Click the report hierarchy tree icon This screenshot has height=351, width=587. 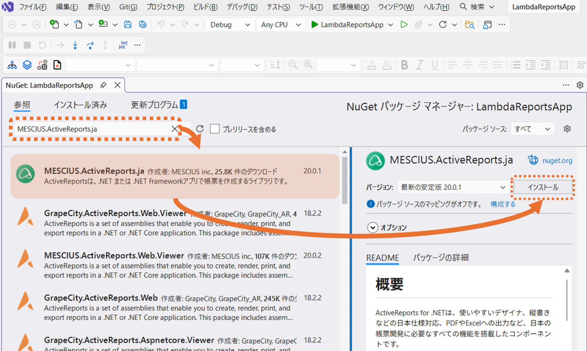coord(12,64)
